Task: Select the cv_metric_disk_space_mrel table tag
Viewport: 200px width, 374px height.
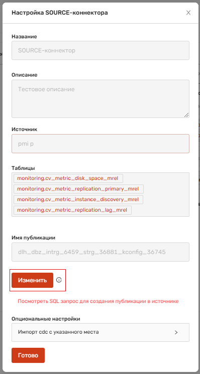Action: click(x=68, y=178)
